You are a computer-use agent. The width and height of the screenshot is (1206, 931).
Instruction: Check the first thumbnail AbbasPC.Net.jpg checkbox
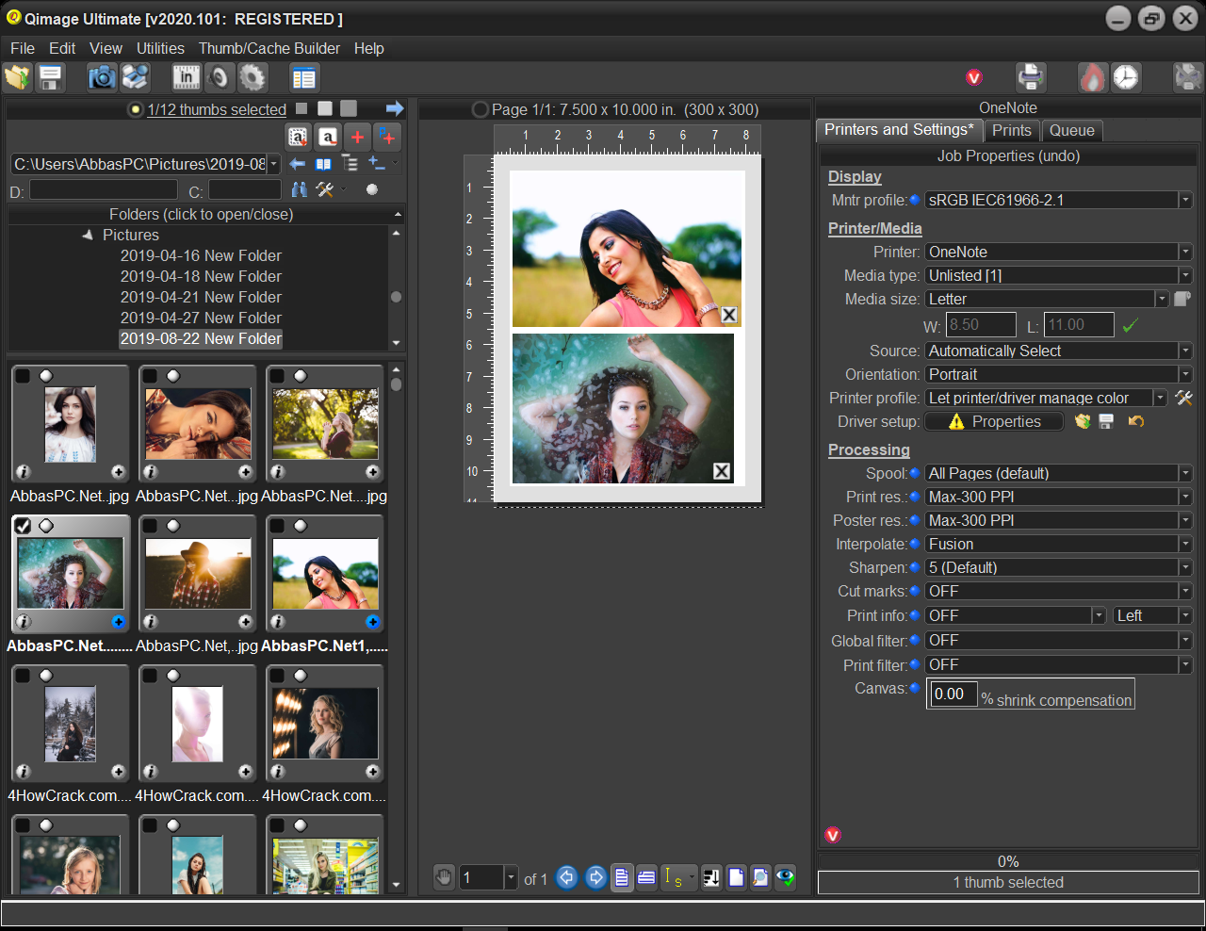(24, 376)
